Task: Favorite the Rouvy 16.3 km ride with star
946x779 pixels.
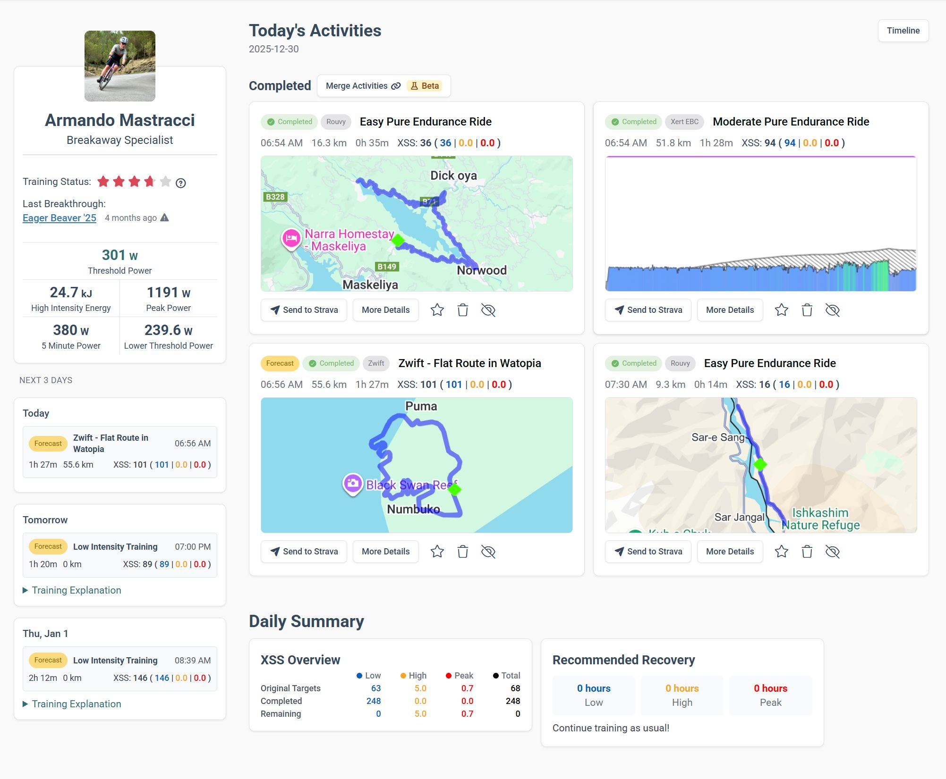Action: point(437,310)
